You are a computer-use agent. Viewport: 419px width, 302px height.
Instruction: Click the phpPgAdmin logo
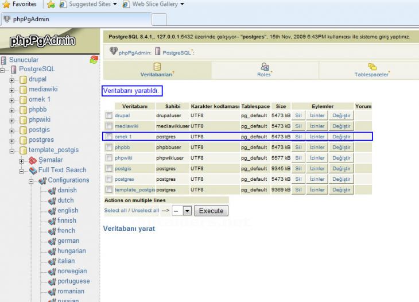pyautogui.click(x=42, y=41)
